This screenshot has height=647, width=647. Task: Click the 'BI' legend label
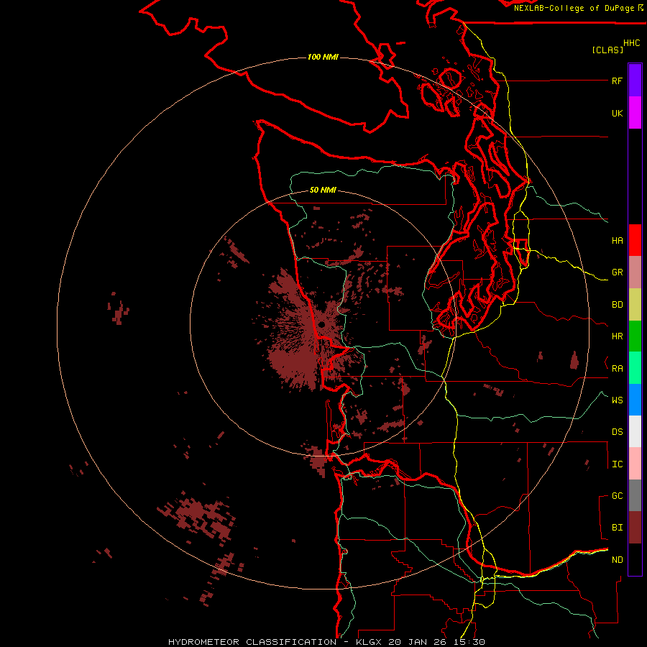617,528
